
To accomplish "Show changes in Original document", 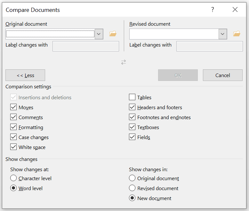I will [132, 178].
